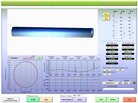Click the rightmost vertical slider handle

(x=133, y=33)
